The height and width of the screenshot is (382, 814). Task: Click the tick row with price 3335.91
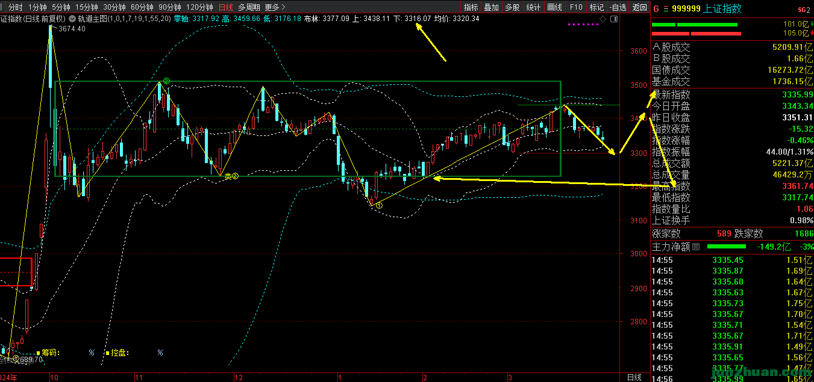pyautogui.click(x=732, y=347)
